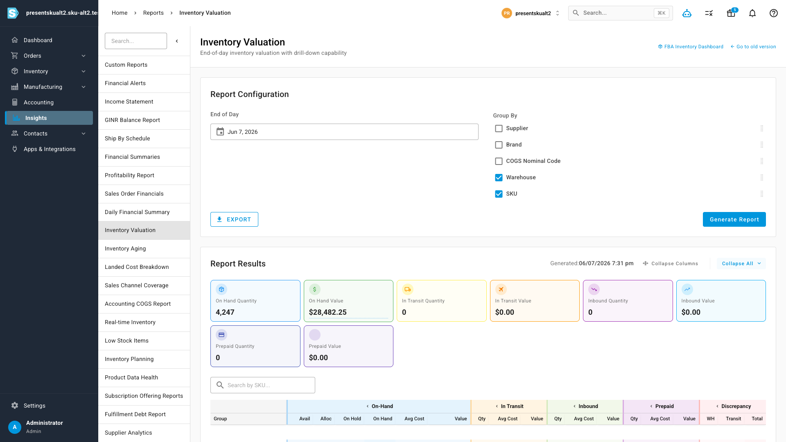Click the EXPORT button

coord(234,219)
